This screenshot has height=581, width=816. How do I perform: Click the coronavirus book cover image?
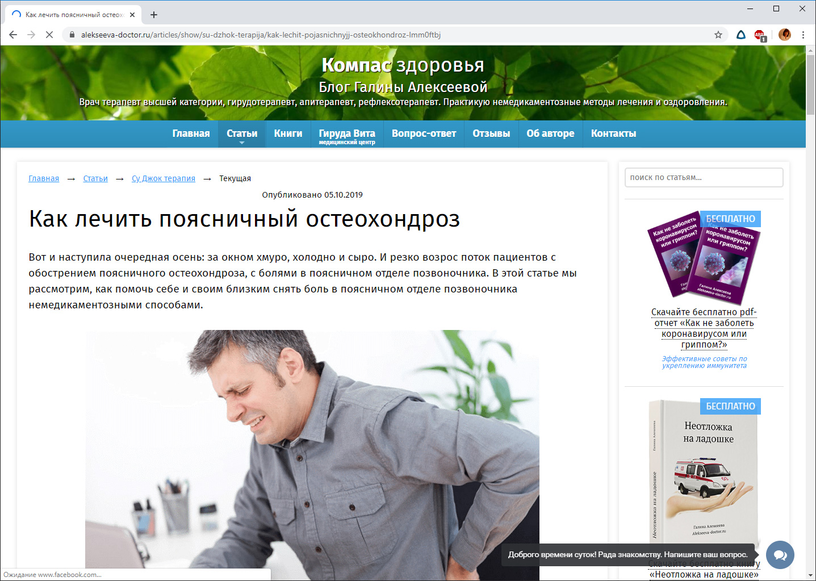point(704,259)
